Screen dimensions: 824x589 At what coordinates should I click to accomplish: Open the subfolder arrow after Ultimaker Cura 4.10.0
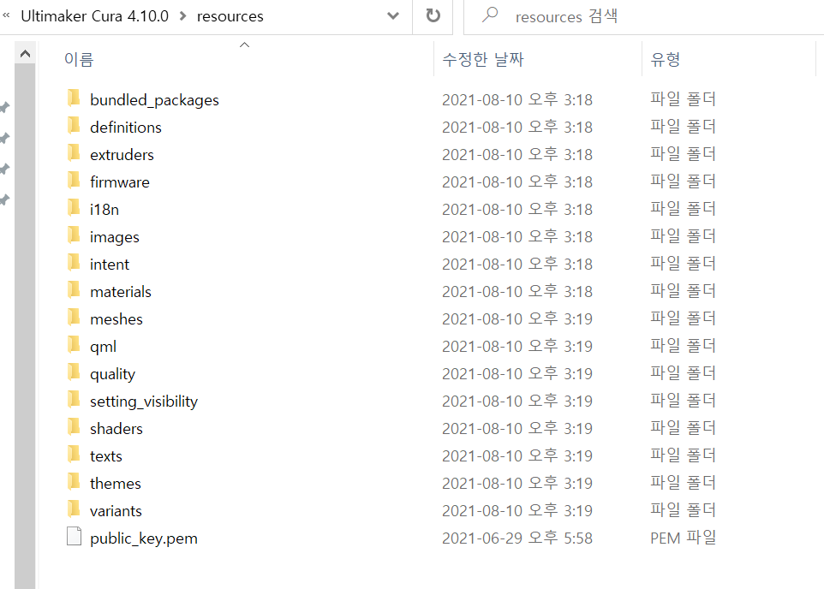[x=183, y=16]
